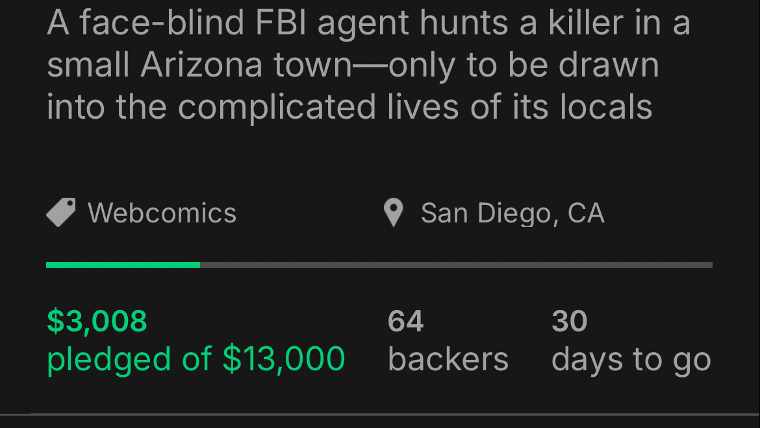The image size is (760, 428).
Task: Click the 64 backers count number
Action: [x=405, y=322]
